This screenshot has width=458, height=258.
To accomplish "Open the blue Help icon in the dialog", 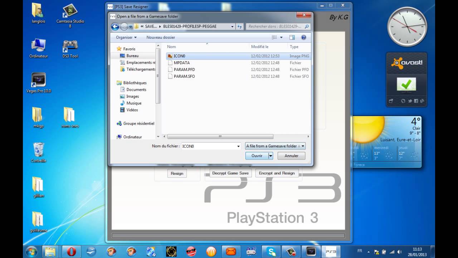I will point(304,37).
